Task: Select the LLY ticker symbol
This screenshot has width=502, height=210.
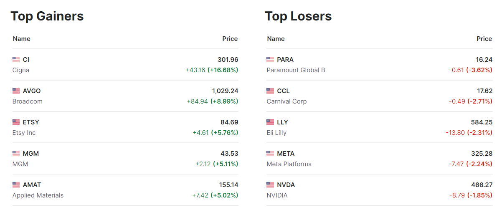Action: point(282,122)
